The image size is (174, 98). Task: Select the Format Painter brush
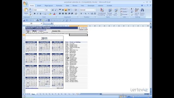click(30, 14)
